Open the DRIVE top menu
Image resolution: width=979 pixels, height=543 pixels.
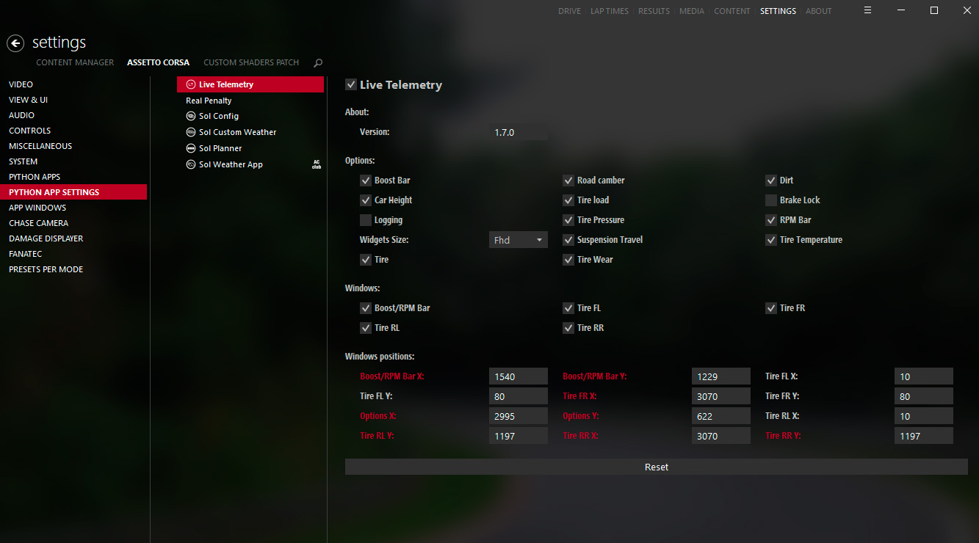[569, 11]
